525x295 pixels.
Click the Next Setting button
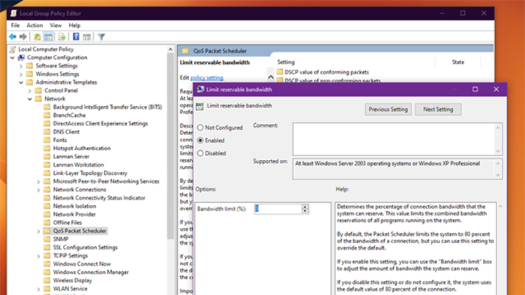click(x=438, y=110)
